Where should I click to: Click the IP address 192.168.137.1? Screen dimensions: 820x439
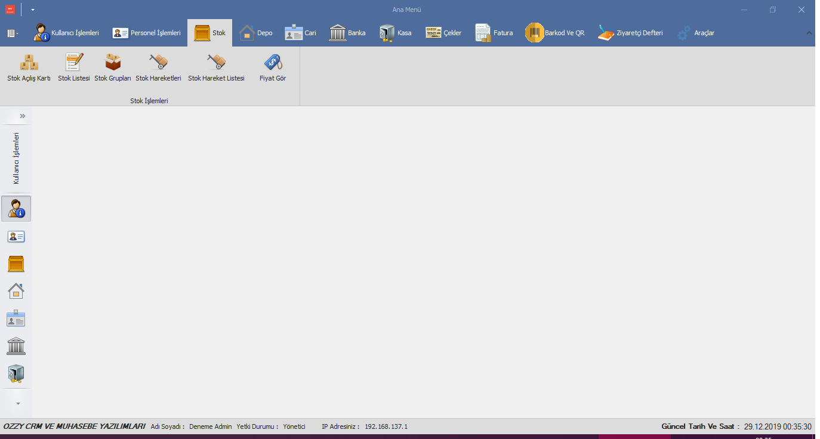pyautogui.click(x=386, y=426)
